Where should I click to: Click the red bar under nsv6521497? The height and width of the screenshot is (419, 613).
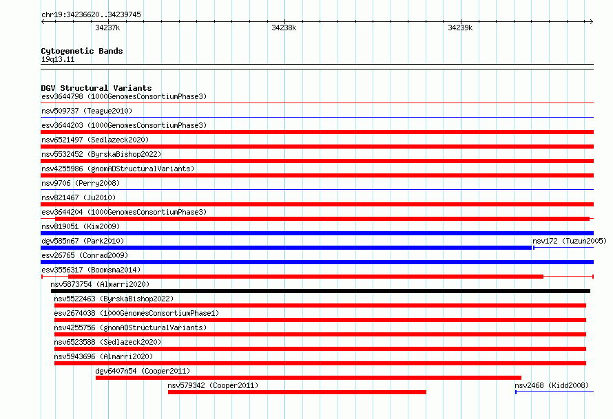click(x=317, y=147)
